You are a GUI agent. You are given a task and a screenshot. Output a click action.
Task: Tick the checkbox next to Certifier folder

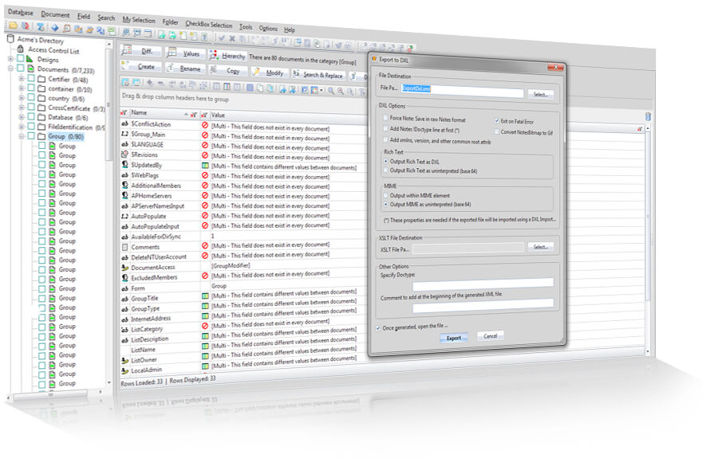(x=31, y=78)
